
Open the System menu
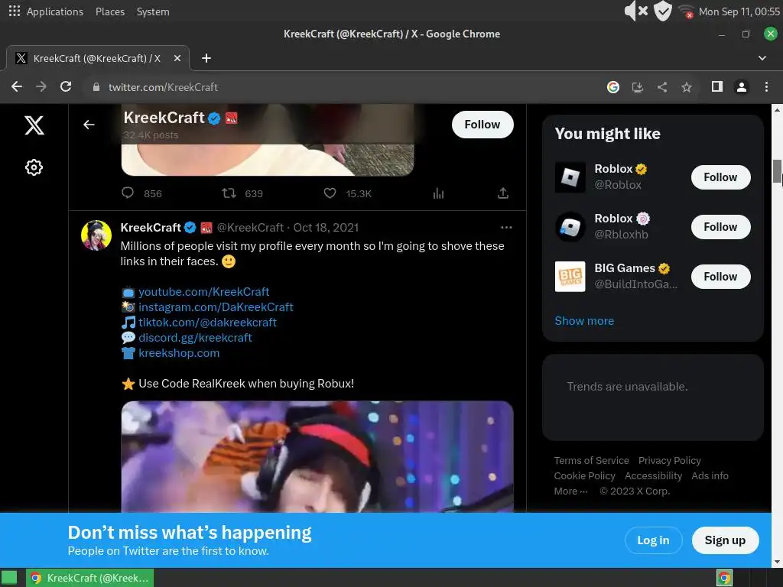(x=153, y=11)
